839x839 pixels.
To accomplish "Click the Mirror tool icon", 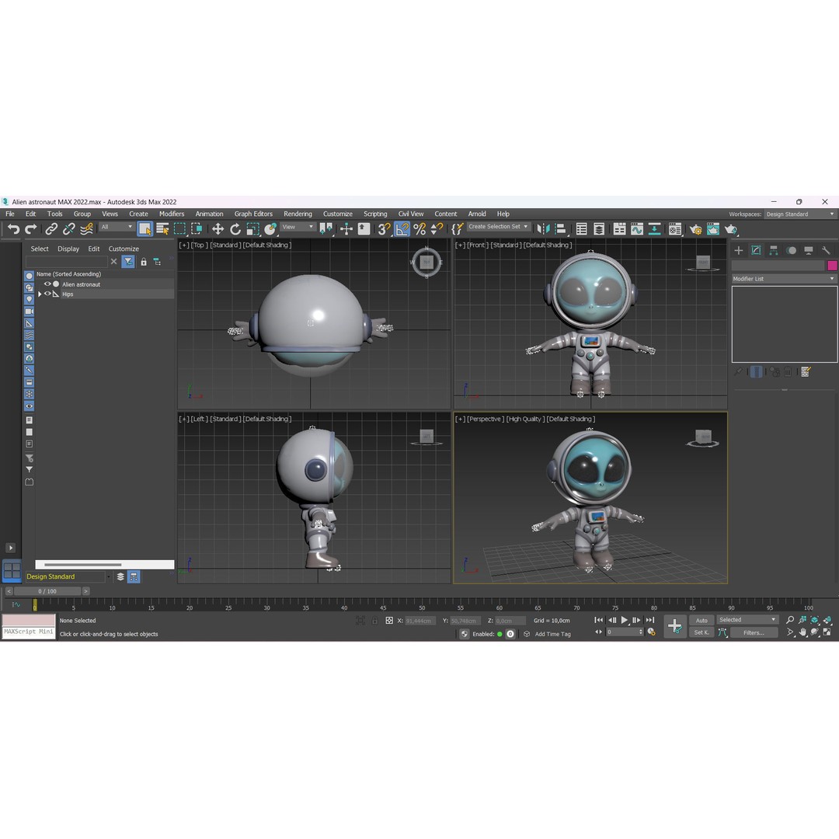I will pos(543,229).
